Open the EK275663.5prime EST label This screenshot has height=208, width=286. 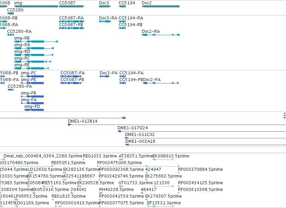[163, 176]
